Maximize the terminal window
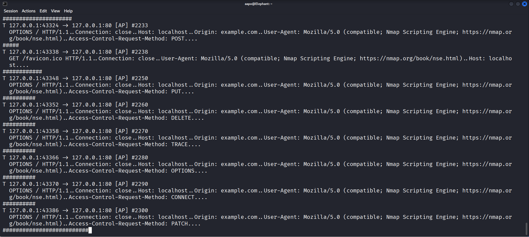The width and height of the screenshot is (529, 237). coord(518,4)
